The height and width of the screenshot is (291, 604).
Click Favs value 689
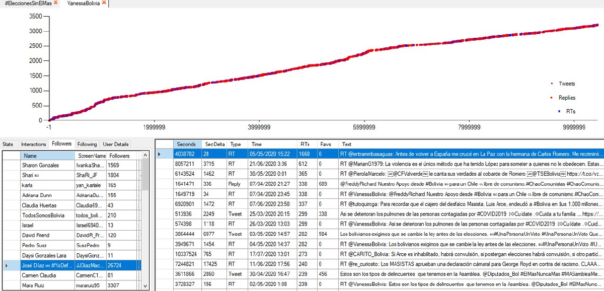click(x=328, y=184)
